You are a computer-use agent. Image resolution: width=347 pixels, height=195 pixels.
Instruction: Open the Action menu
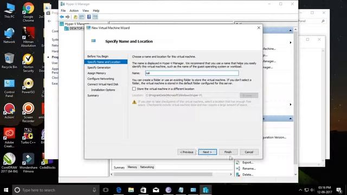pyautogui.click(x=74, y=10)
